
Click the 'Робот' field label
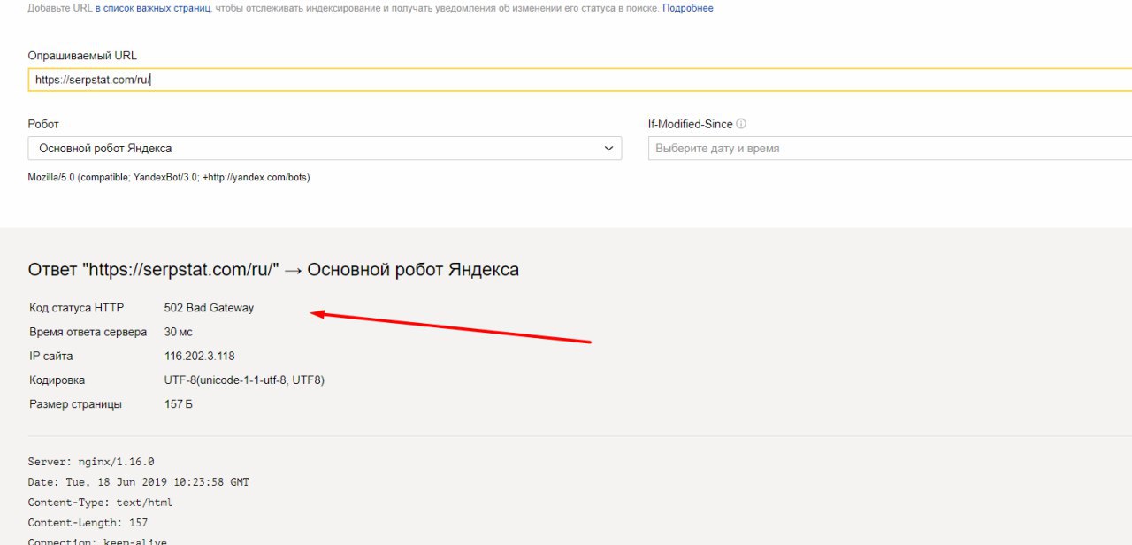click(44, 125)
